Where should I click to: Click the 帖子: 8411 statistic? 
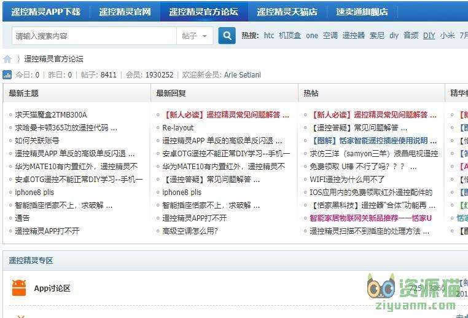coord(99,74)
